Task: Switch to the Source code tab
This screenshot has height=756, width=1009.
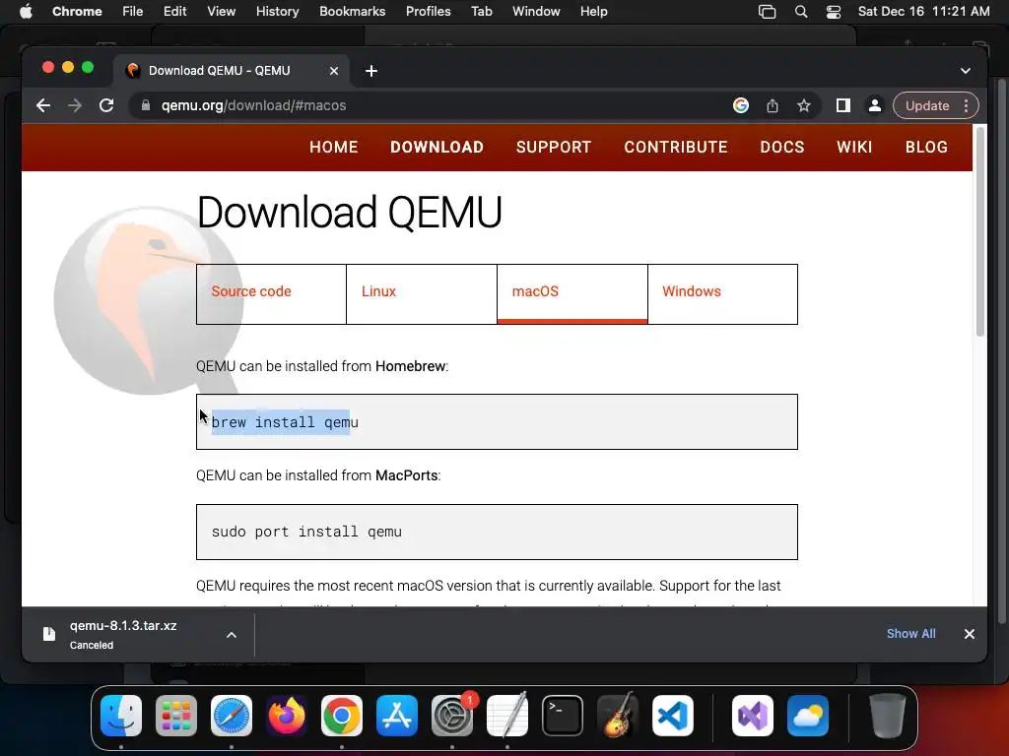Action: click(271, 293)
